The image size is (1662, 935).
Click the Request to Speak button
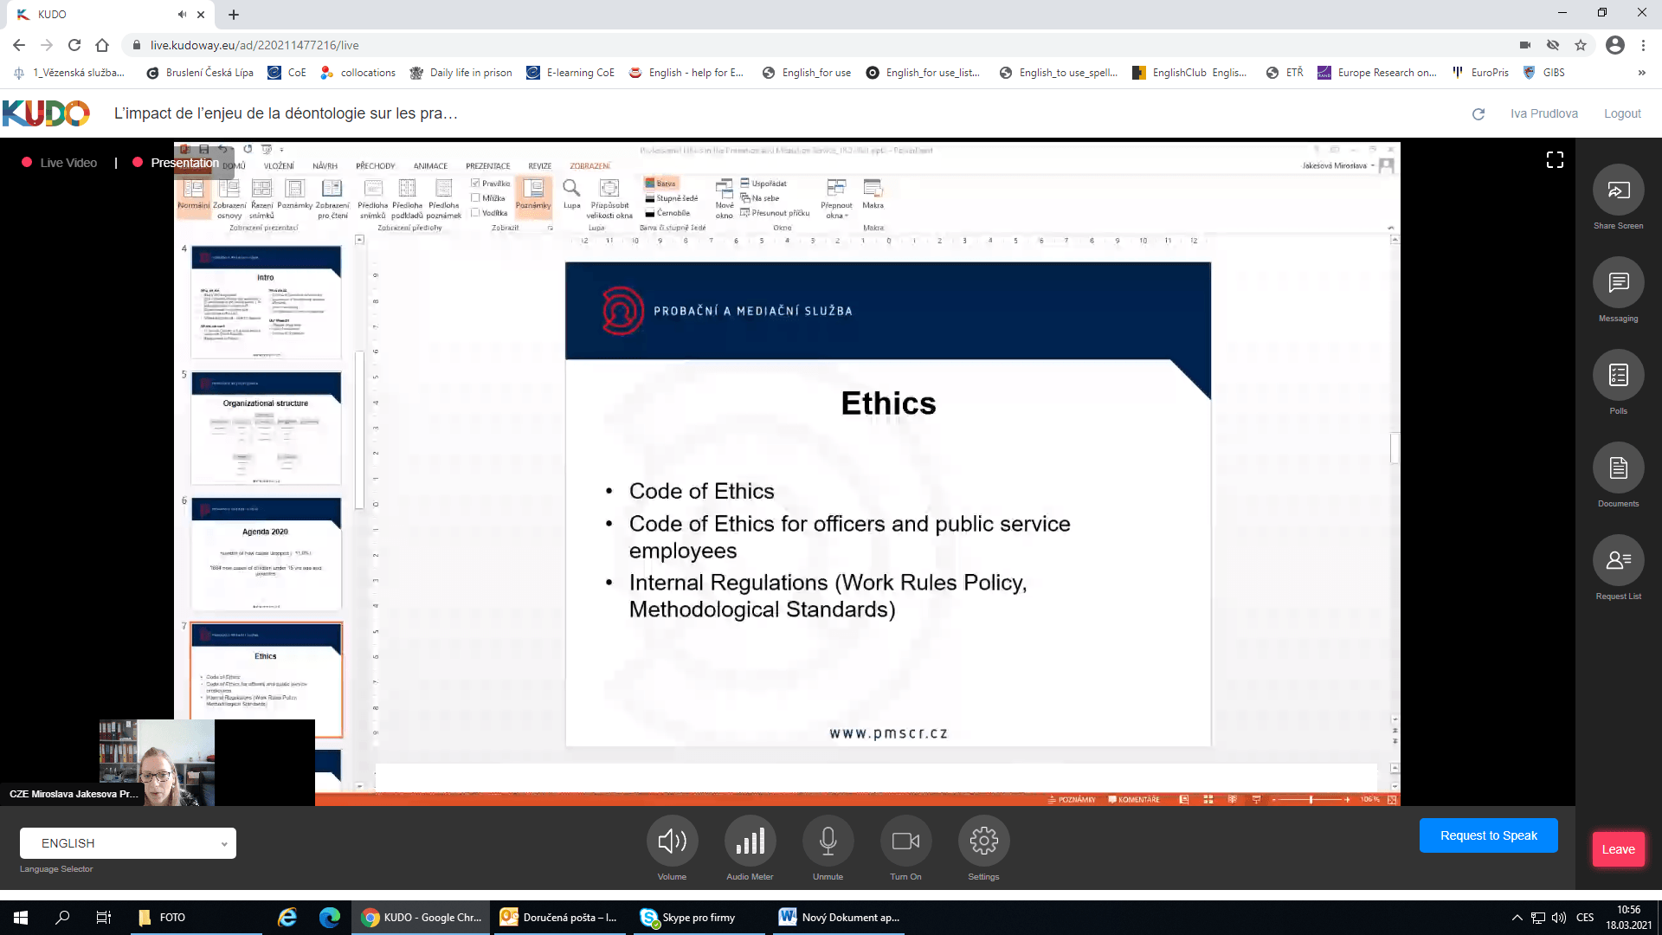[1488, 835]
